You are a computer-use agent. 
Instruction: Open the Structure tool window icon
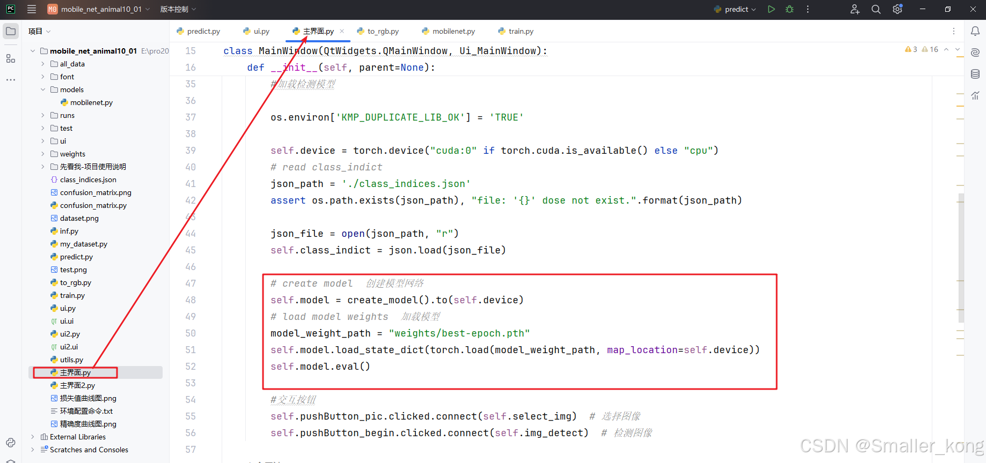(11, 58)
